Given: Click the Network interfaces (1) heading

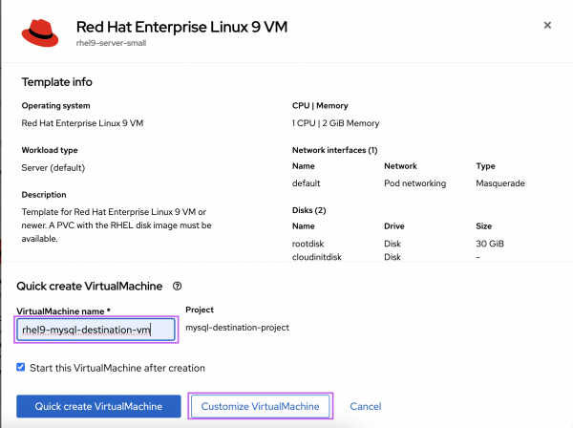Looking at the screenshot, I should [x=334, y=150].
